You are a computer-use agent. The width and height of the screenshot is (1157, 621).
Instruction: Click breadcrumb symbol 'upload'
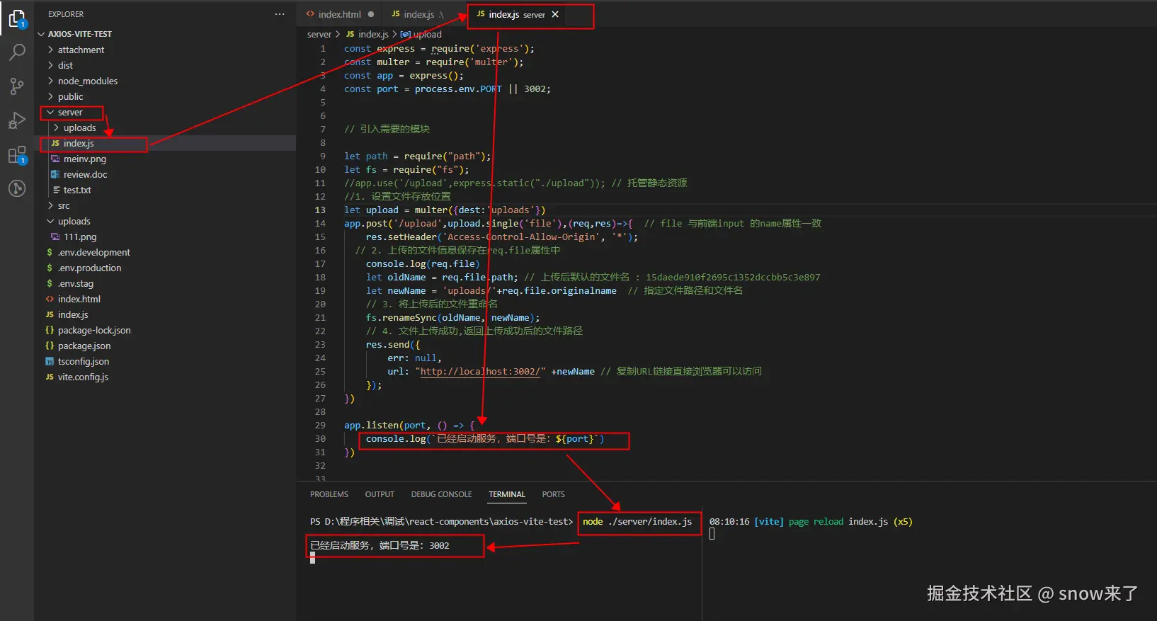tap(421, 34)
